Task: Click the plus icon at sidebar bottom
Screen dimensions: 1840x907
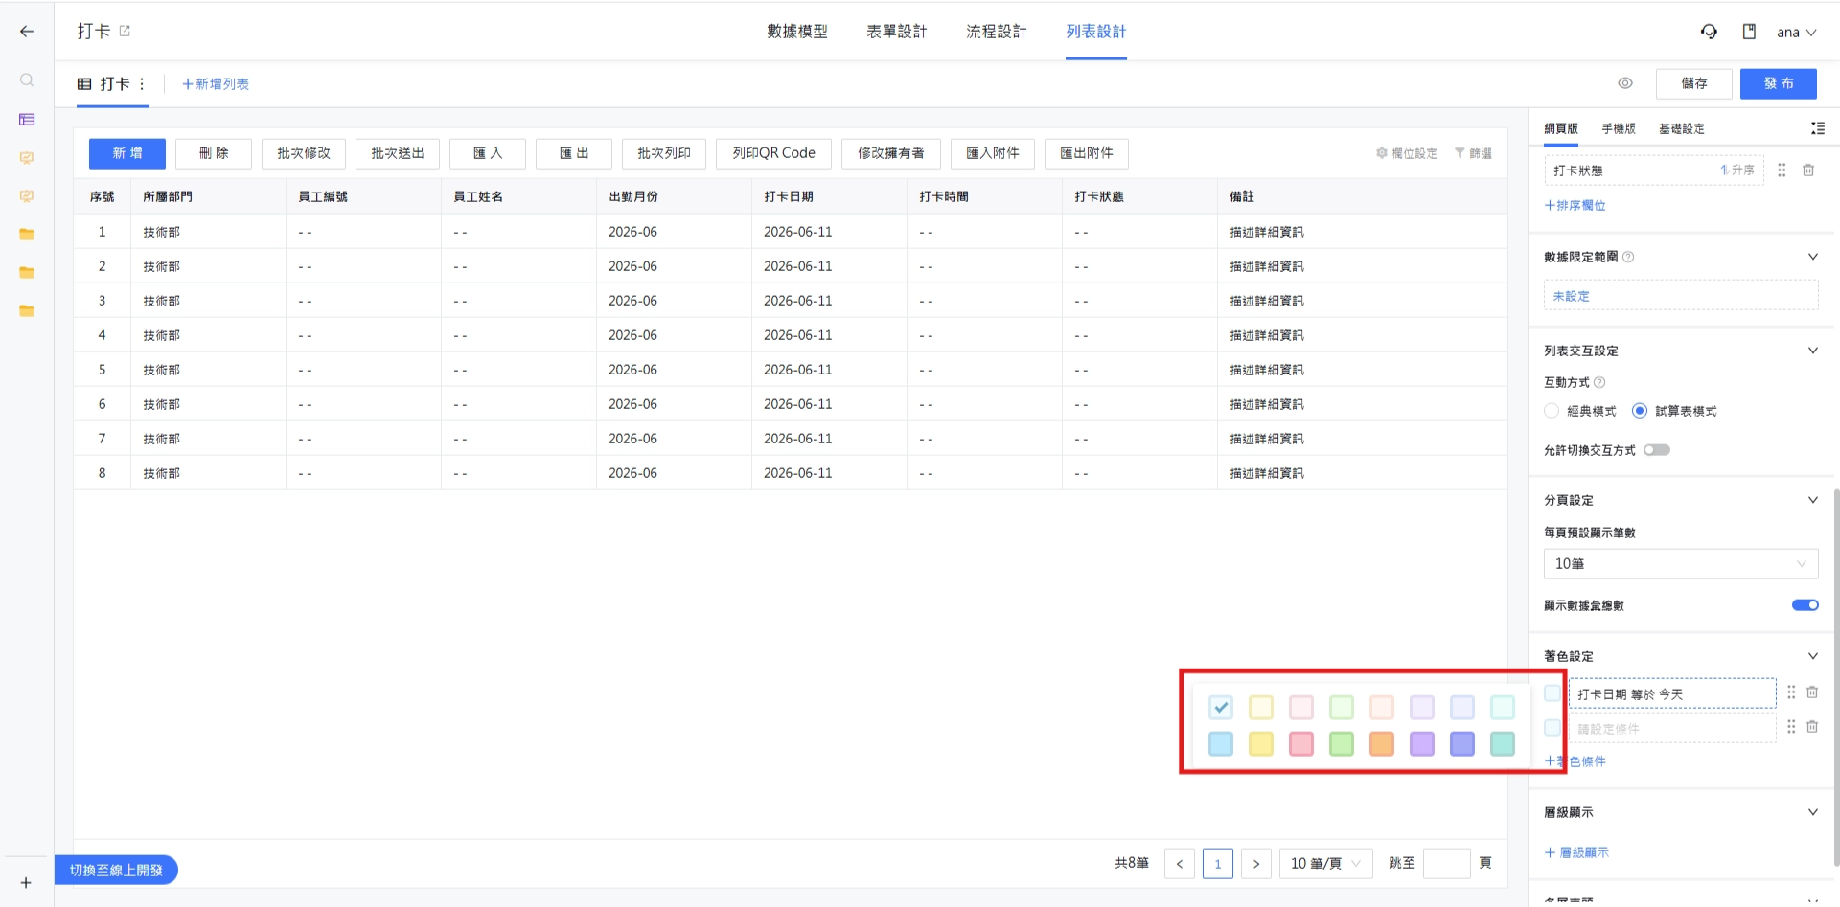Action: [x=26, y=883]
